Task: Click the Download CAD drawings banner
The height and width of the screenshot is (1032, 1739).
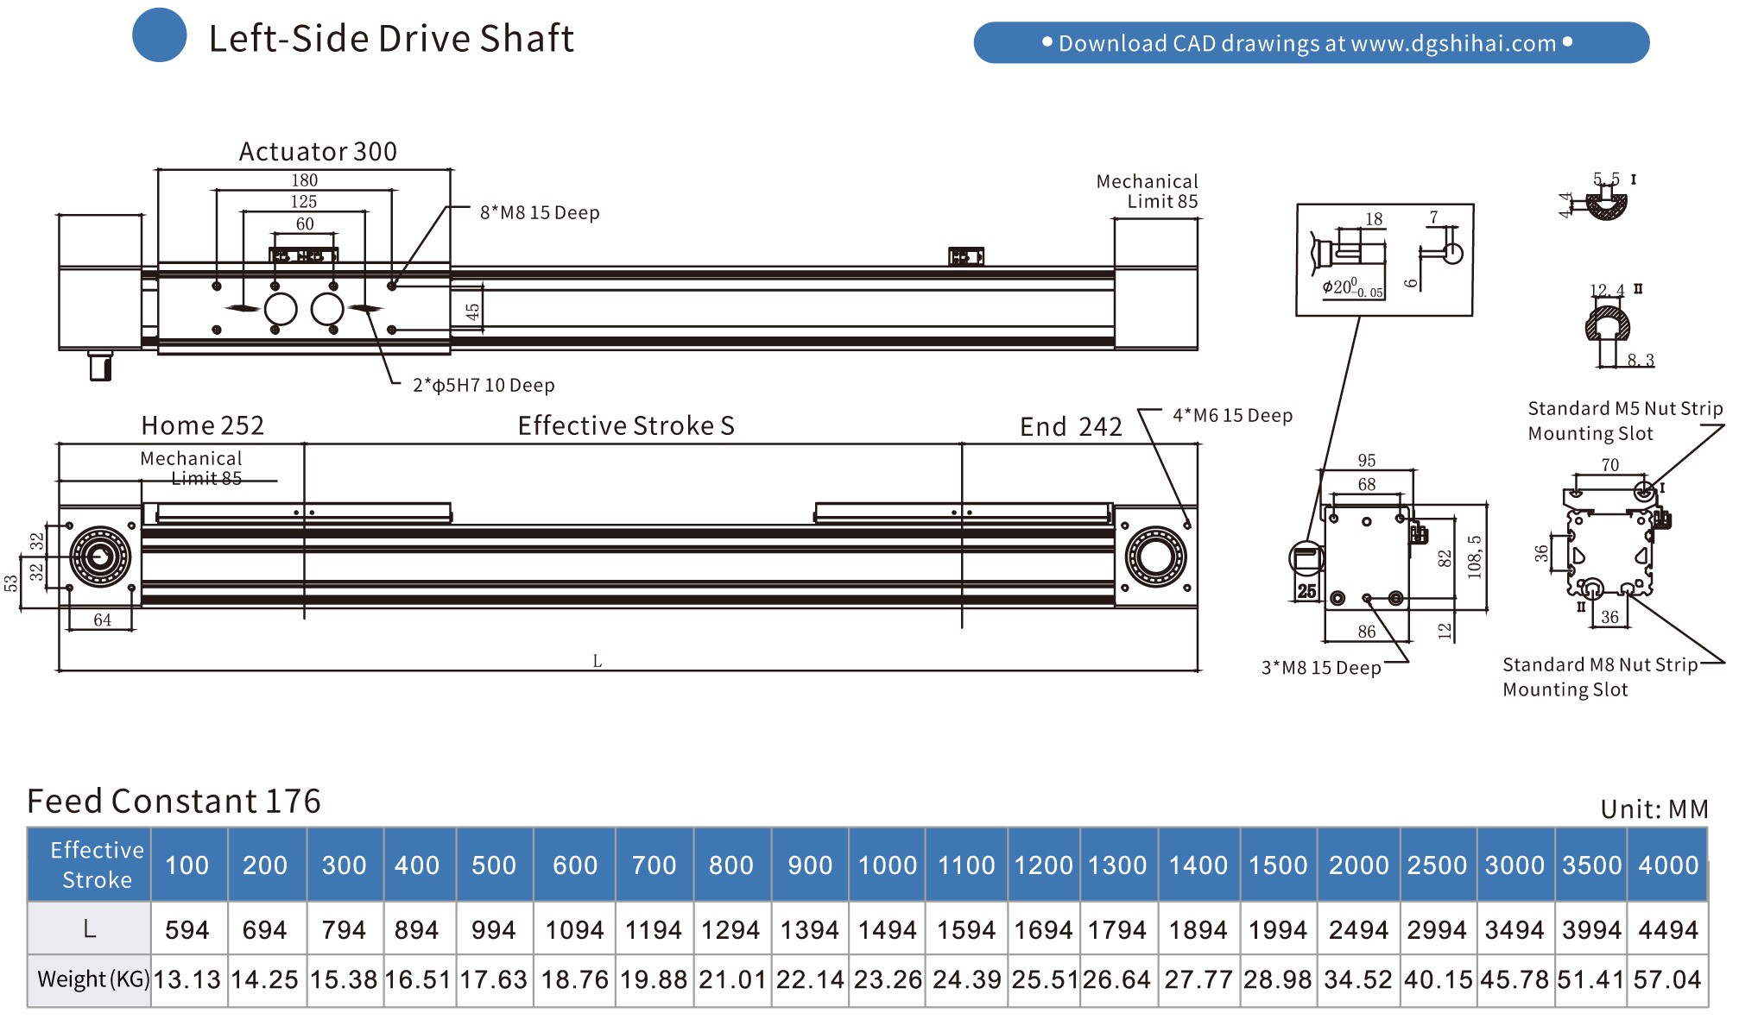Action: pos(1310,43)
